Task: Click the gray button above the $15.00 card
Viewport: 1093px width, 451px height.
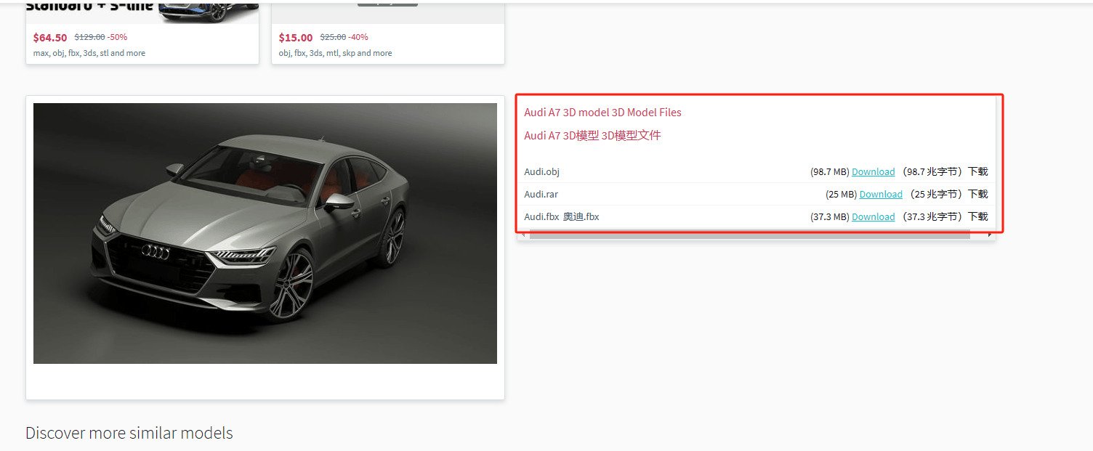Action: pyautogui.click(x=387, y=3)
